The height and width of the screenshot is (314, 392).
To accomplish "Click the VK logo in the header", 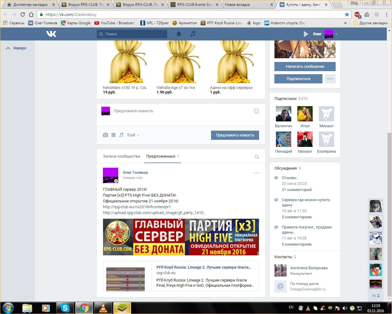I will click(51, 34).
